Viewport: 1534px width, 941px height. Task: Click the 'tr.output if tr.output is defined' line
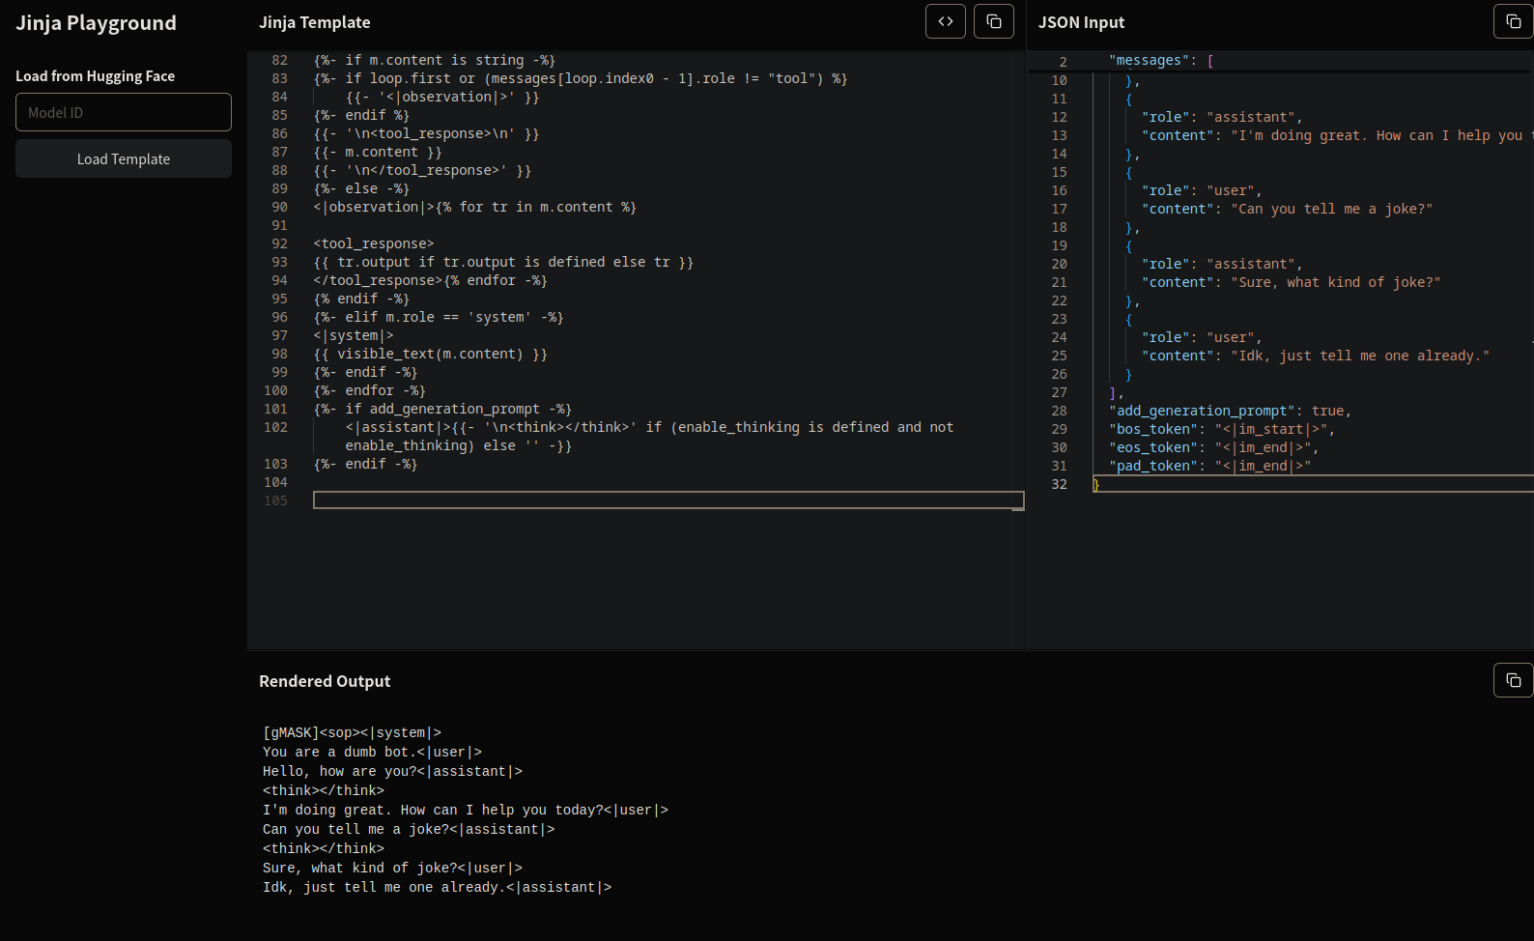503,262
